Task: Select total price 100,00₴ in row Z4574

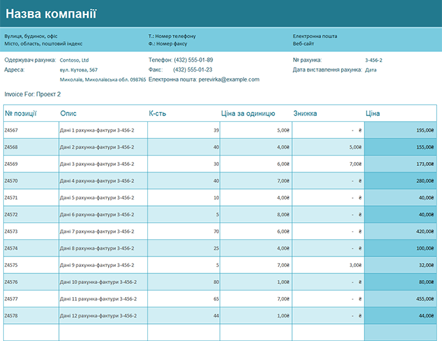Action: pyautogui.click(x=400, y=248)
